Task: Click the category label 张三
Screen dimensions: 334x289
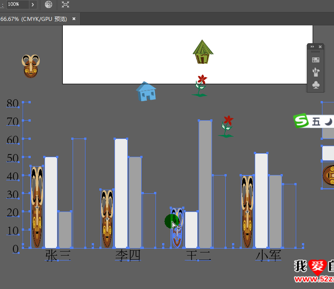Action: coord(58,255)
